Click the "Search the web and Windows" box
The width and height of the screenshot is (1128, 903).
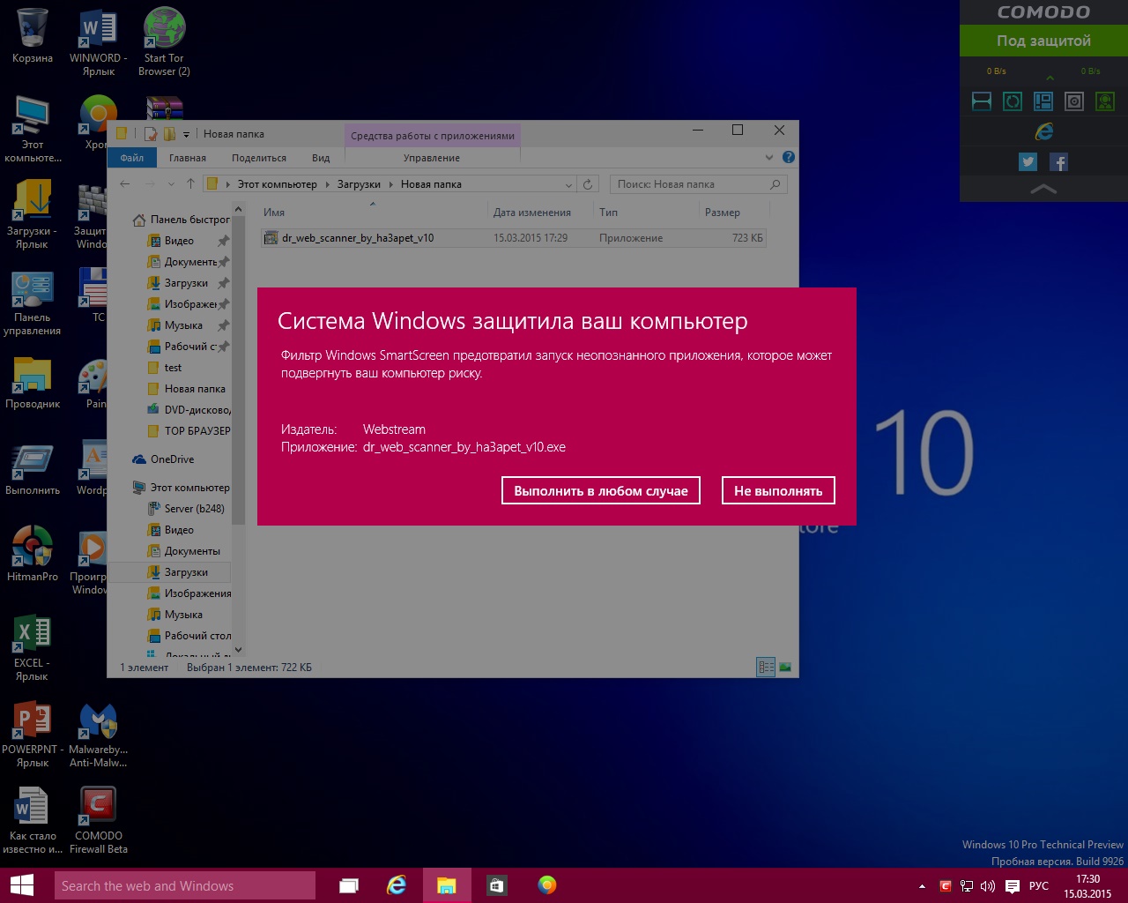coord(185,885)
